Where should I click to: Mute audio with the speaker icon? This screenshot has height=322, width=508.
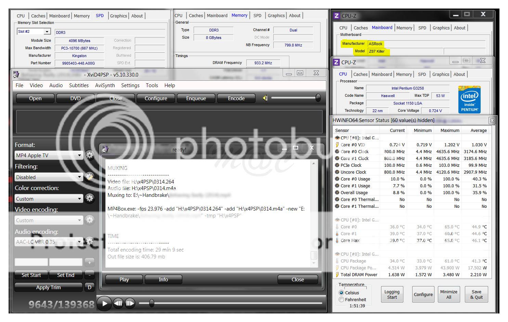click(265, 98)
